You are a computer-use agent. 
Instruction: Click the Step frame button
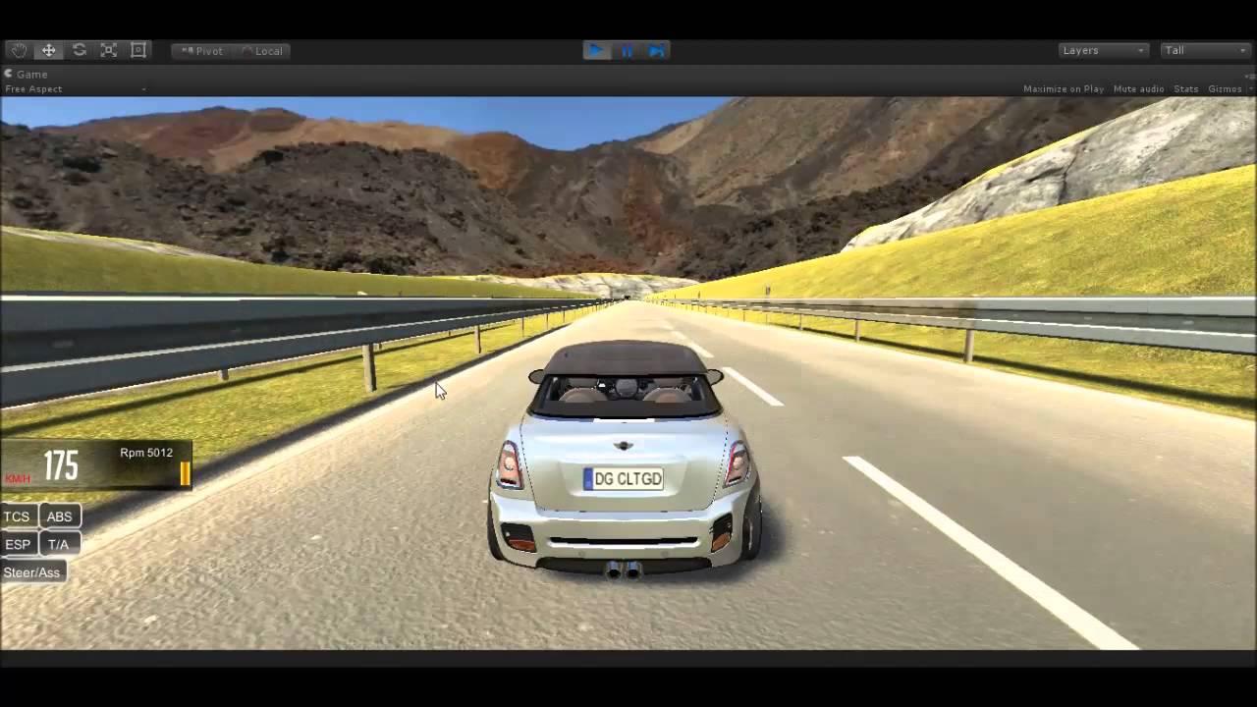tap(656, 50)
